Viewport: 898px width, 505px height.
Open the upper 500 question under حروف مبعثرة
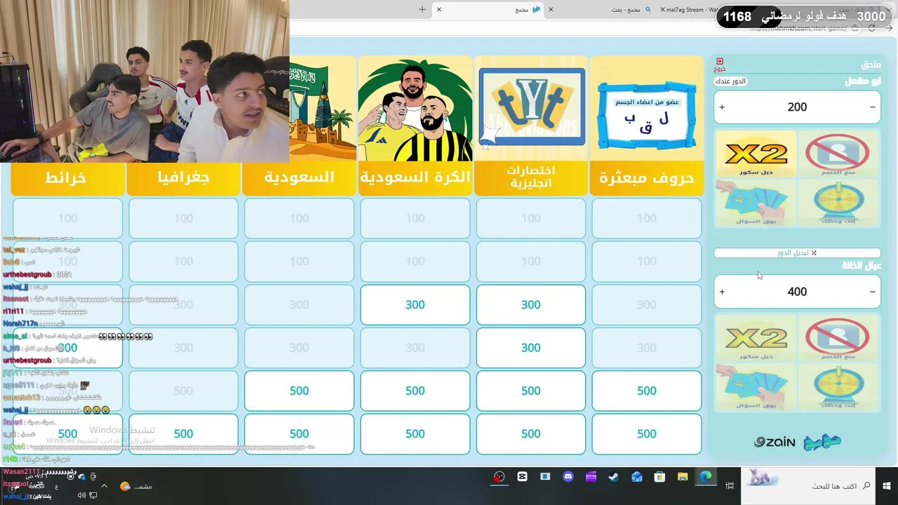[x=647, y=391]
